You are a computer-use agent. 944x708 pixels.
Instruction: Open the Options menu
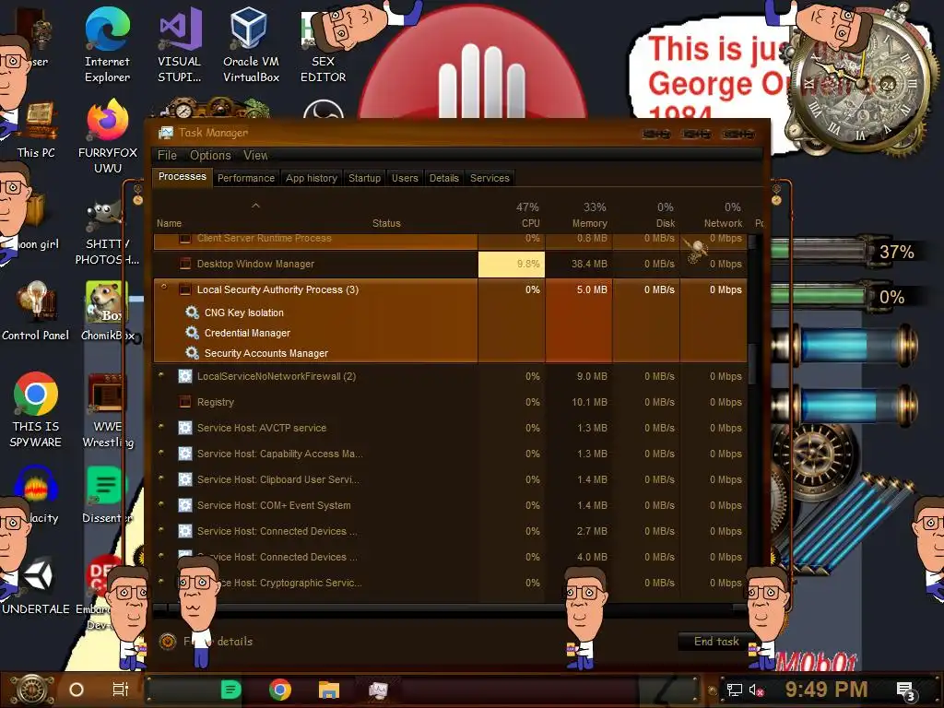[x=210, y=155]
